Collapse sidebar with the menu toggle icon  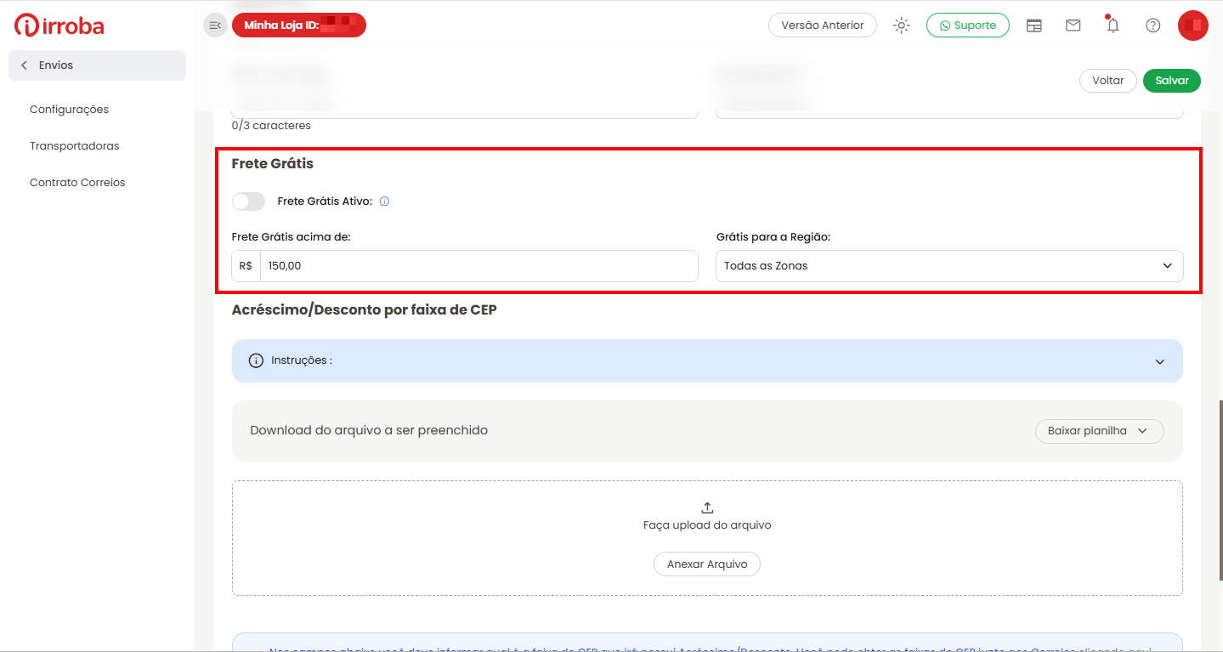(x=215, y=26)
